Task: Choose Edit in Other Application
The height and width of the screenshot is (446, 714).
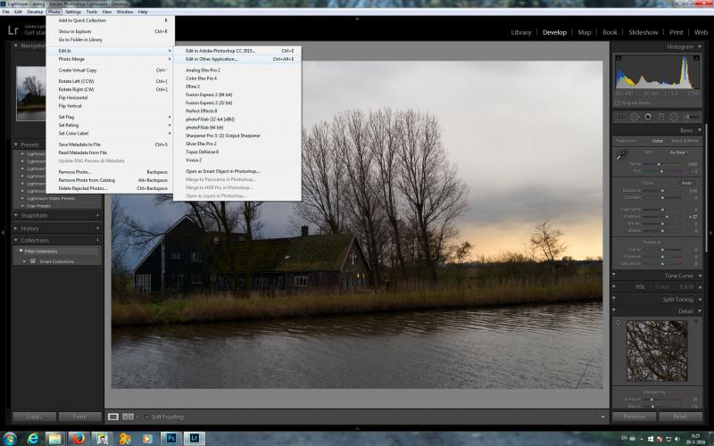Action: 237,59
